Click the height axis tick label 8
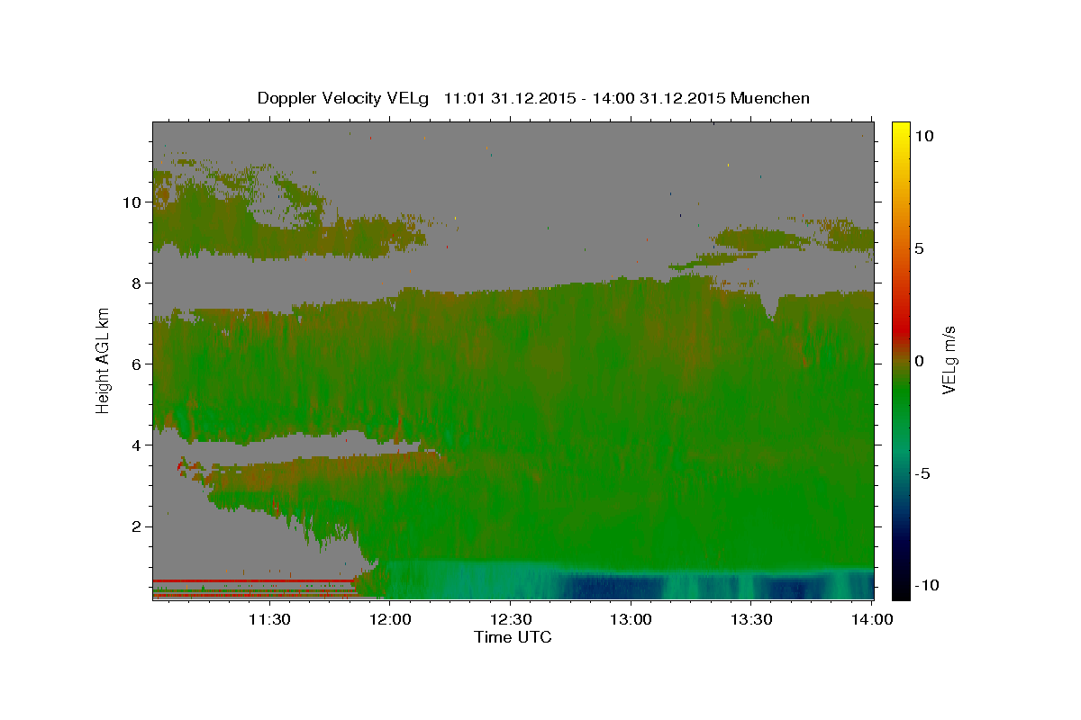The width and height of the screenshot is (1081, 720). click(x=137, y=283)
